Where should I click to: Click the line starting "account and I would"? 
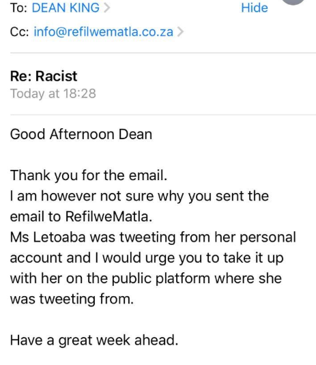[147, 258]
